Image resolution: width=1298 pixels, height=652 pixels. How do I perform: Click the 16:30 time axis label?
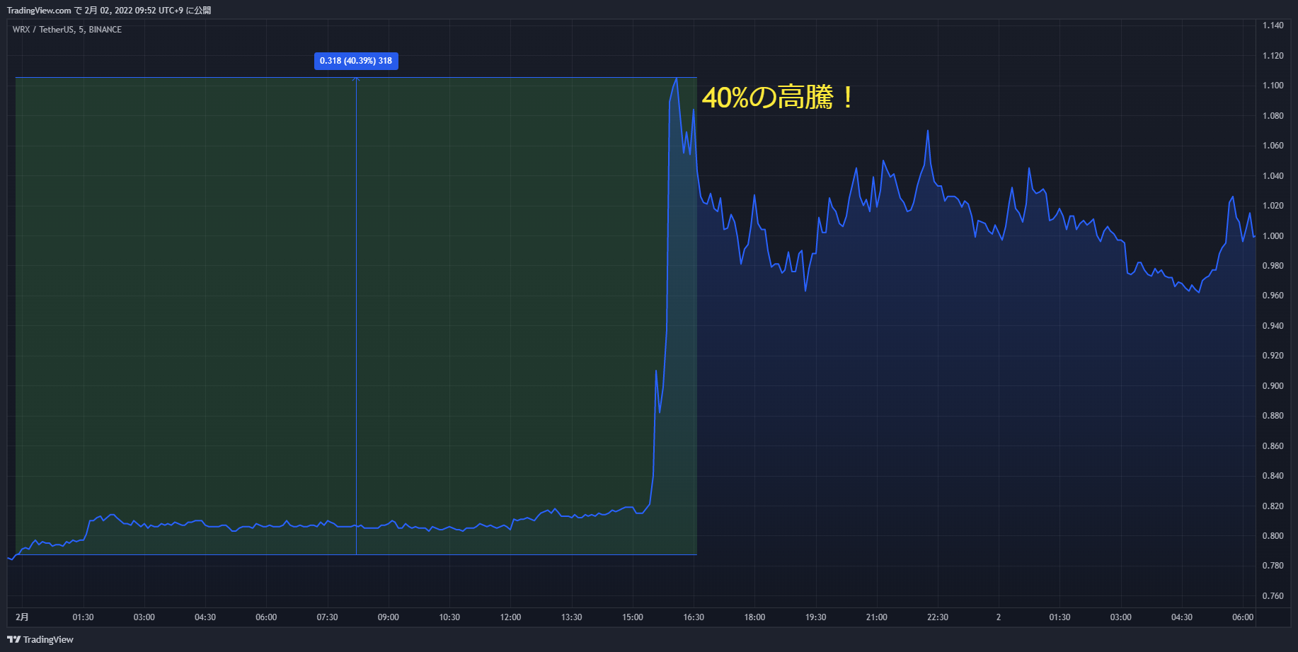pyautogui.click(x=694, y=617)
